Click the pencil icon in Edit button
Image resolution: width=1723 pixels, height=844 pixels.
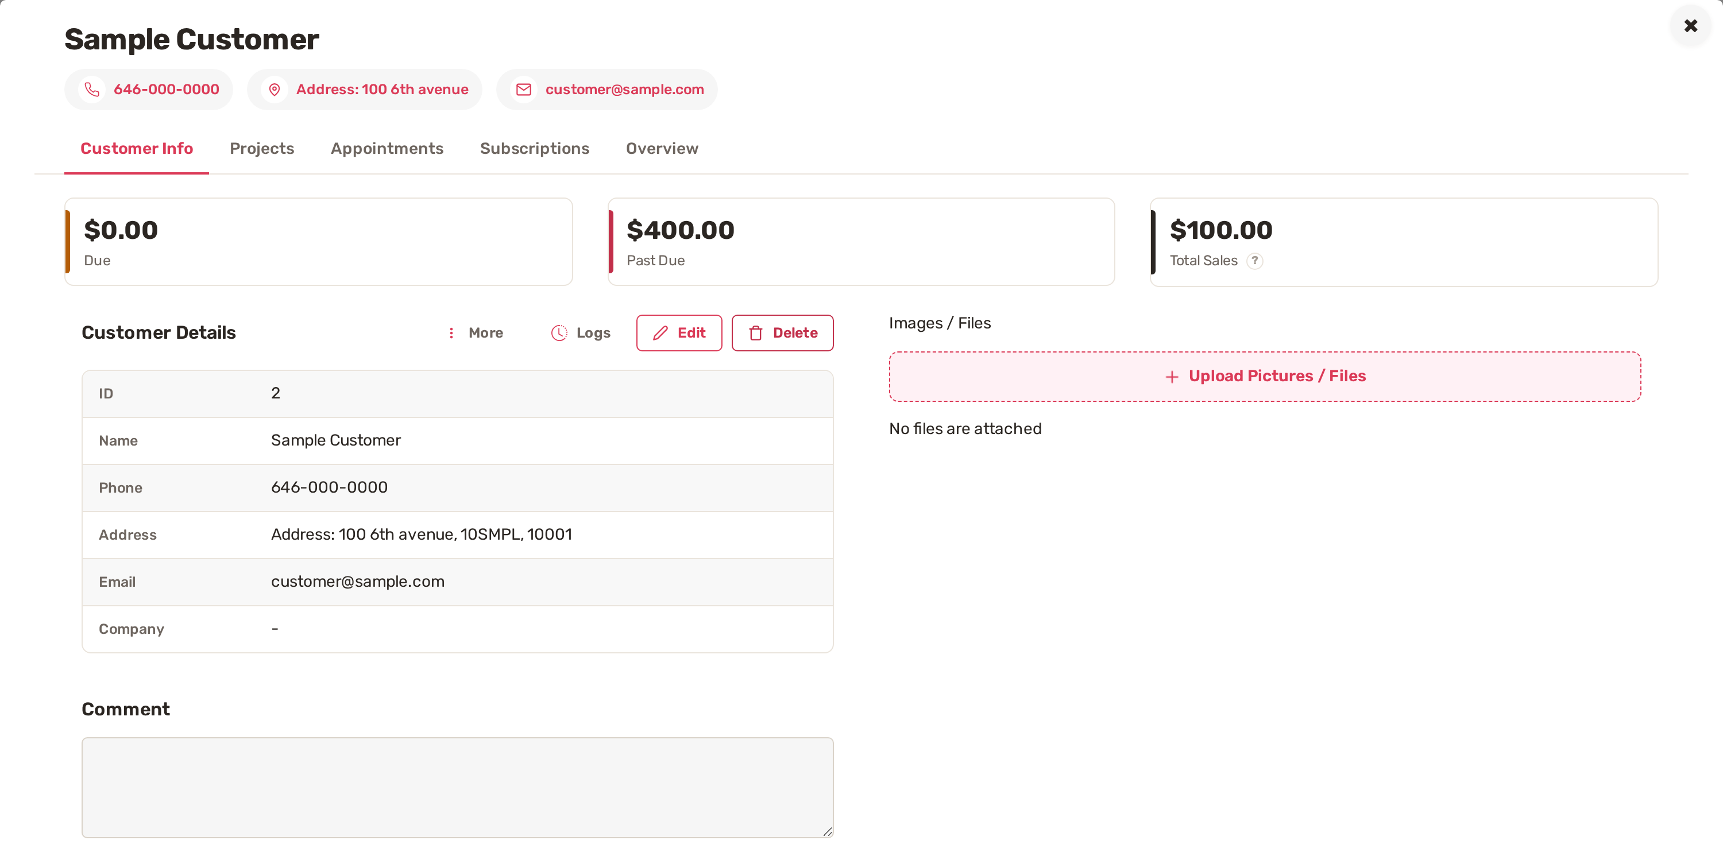pyautogui.click(x=660, y=333)
